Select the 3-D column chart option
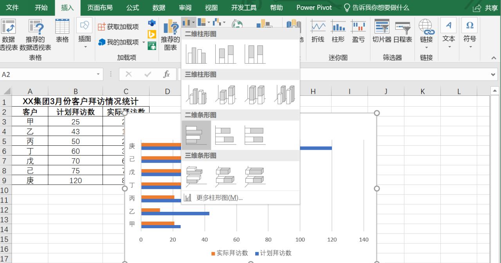501x263 pixels. pos(285,95)
